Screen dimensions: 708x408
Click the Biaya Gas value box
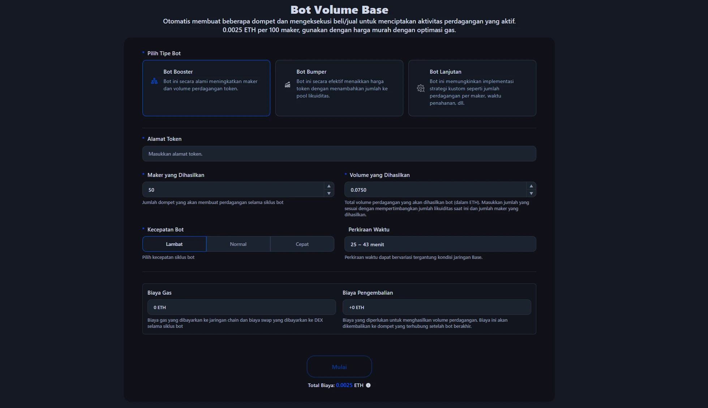(x=241, y=307)
